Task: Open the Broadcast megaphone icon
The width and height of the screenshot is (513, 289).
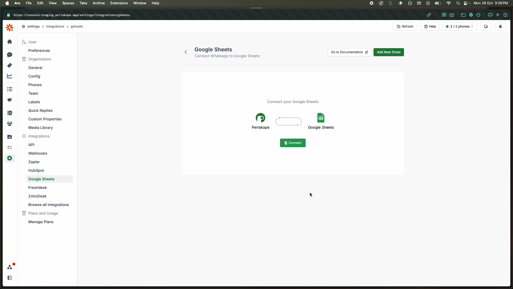Action: 10,100
